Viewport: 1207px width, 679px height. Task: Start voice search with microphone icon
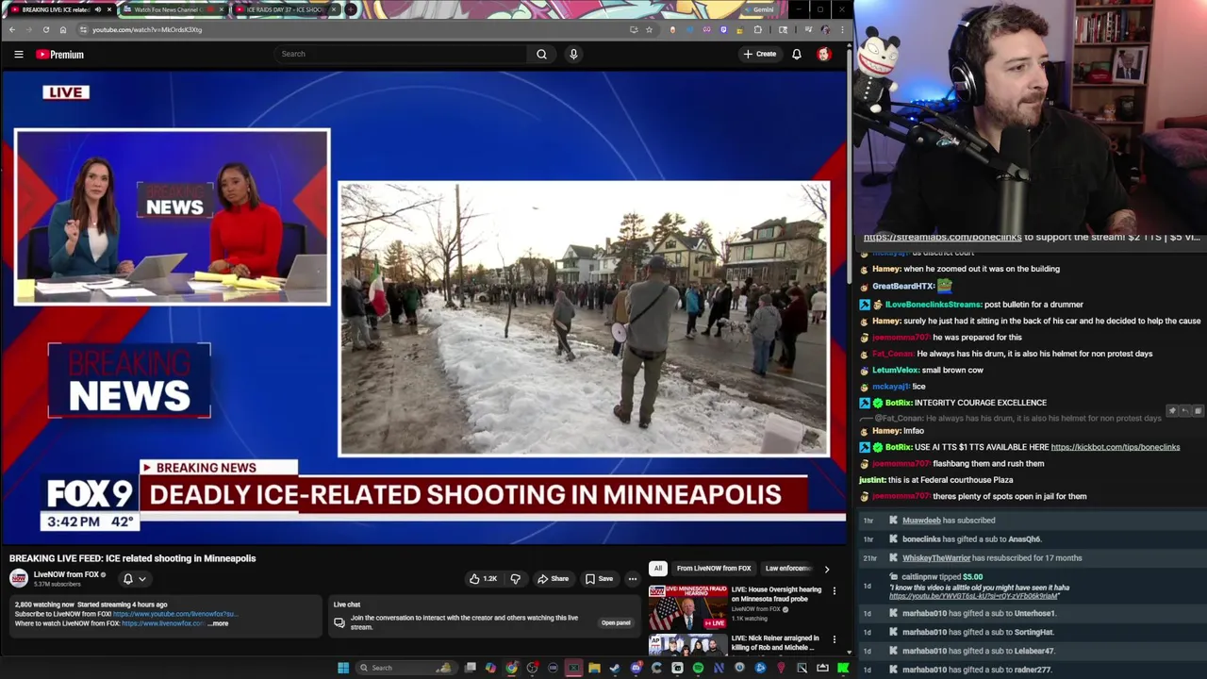pyautogui.click(x=573, y=54)
